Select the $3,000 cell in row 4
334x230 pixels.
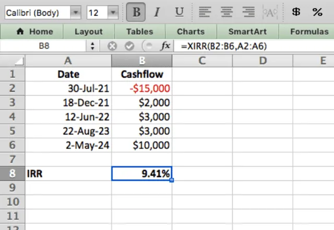pos(141,117)
